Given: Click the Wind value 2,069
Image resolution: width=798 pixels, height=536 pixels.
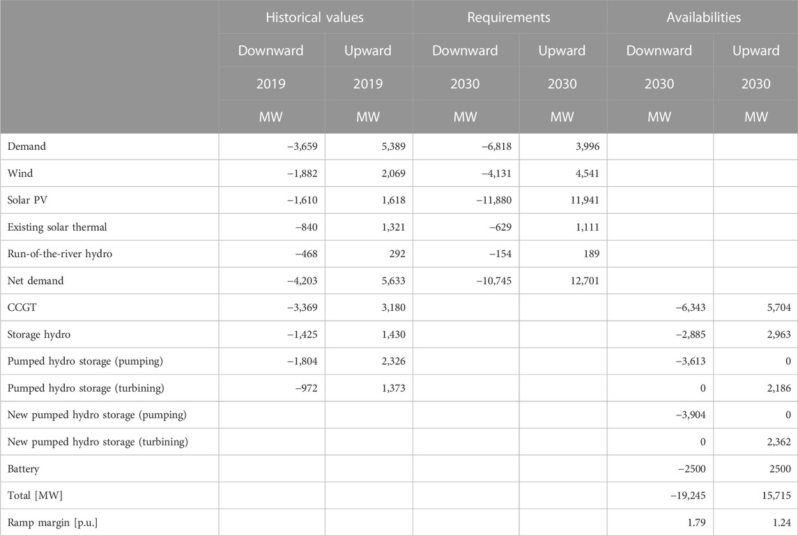Looking at the screenshot, I should 392,174.
